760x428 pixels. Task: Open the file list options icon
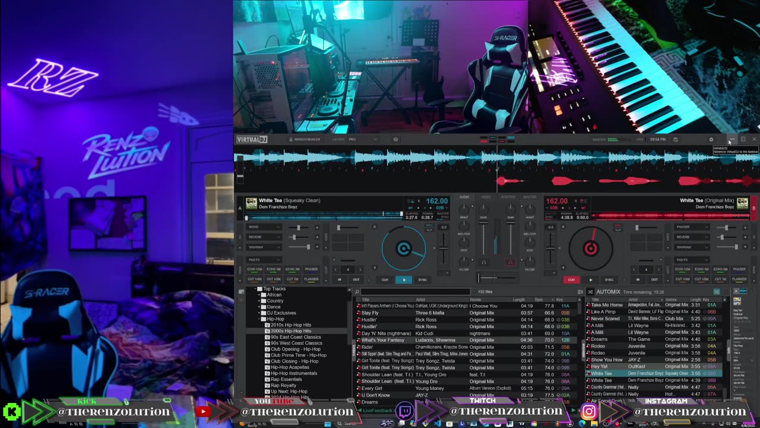(579, 292)
